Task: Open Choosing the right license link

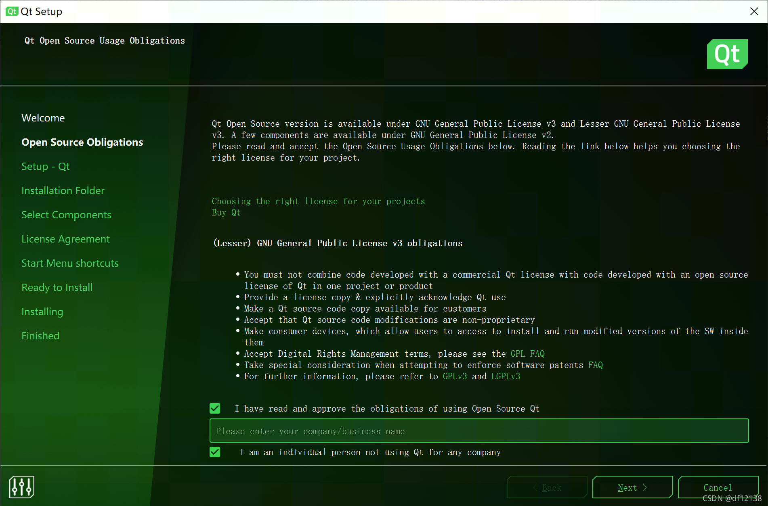Action: tap(318, 201)
